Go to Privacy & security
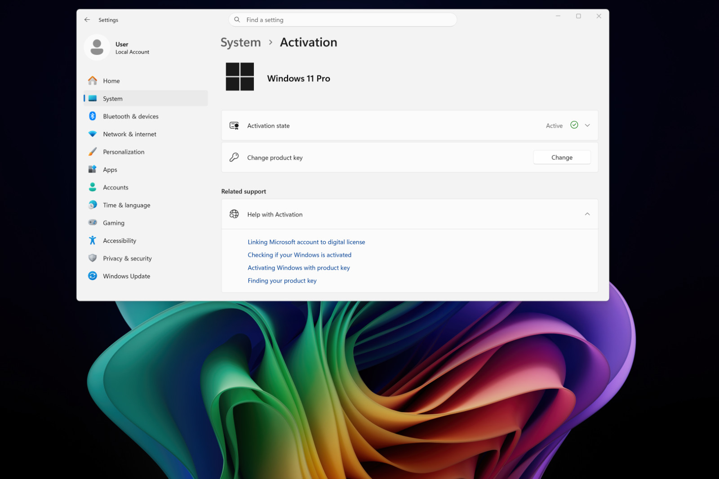This screenshot has width=719, height=479. click(x=146, y=258)
